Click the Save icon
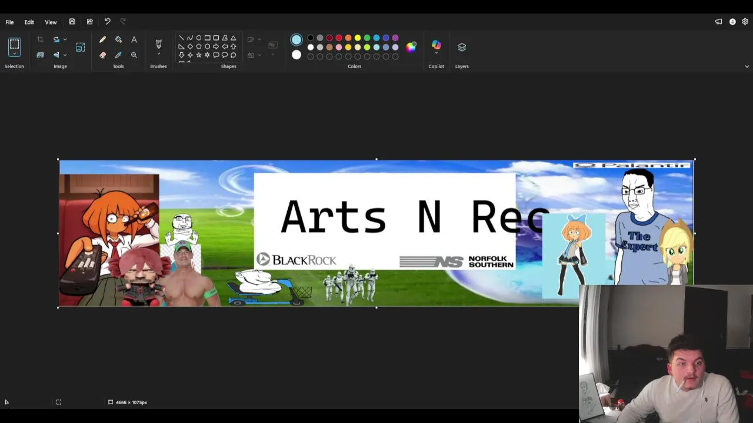This screenshot has width=753, height=423. [72, 22]
